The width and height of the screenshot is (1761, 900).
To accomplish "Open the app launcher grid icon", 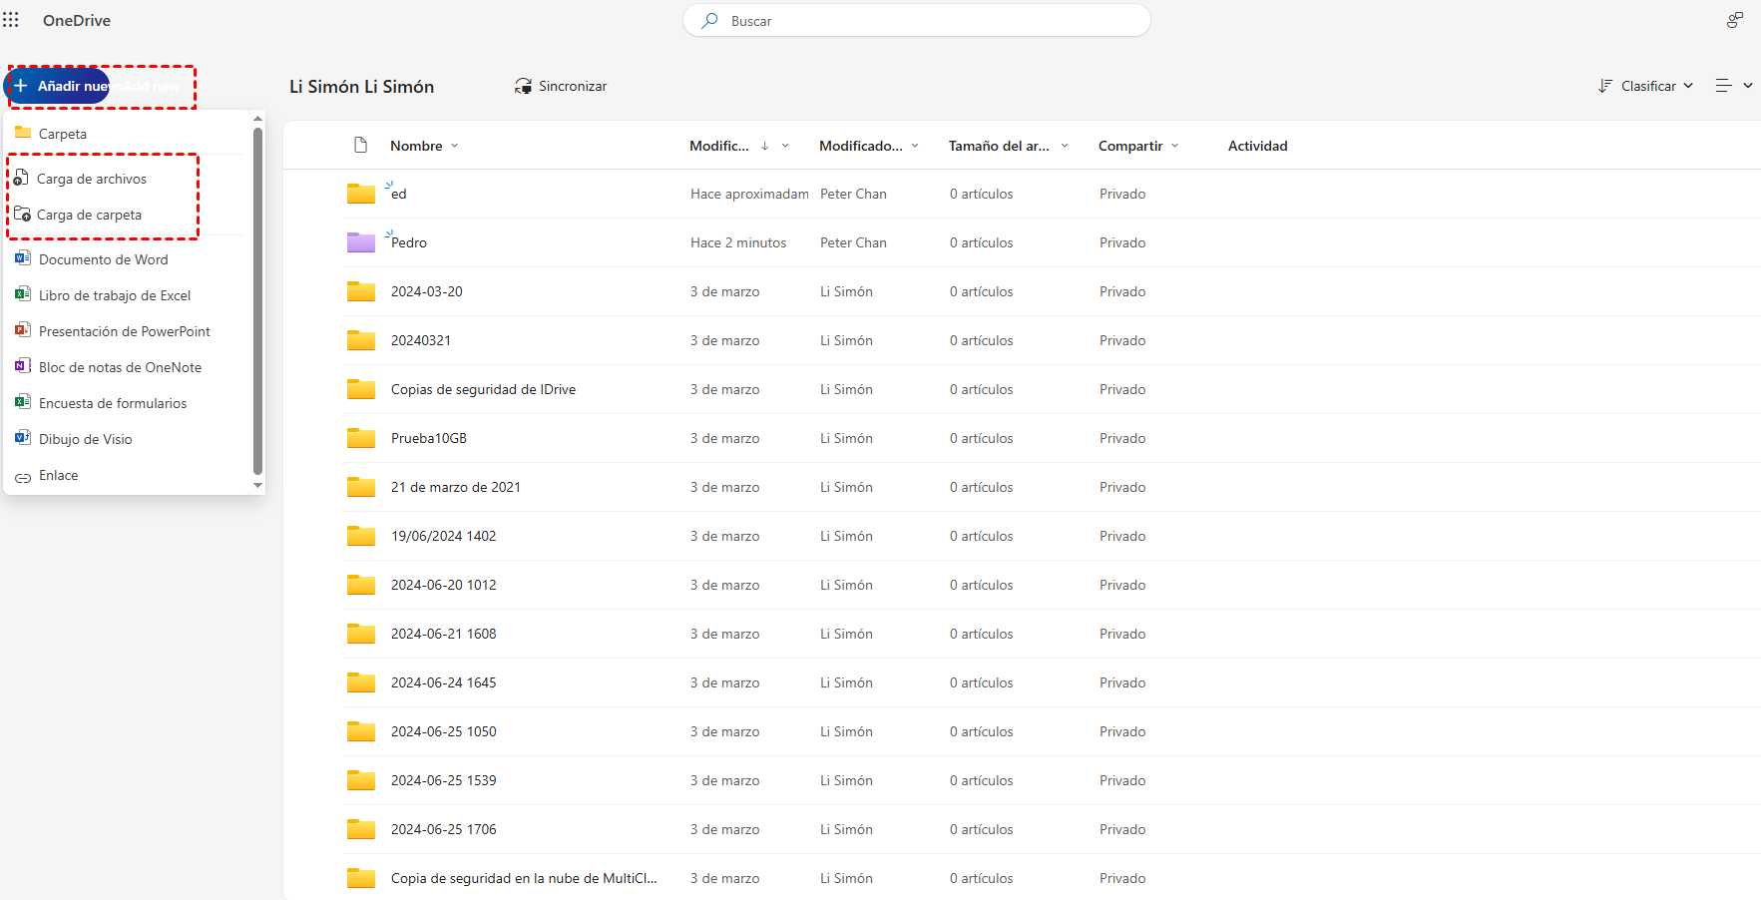I will (x=11, y=20).
